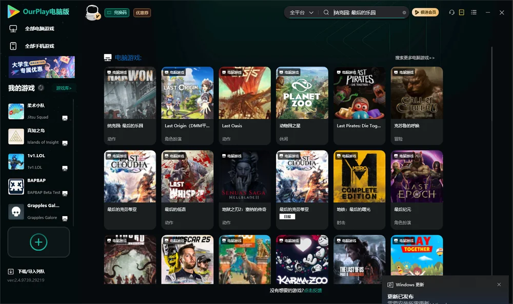Click the main content vertical scrollbar
Viewport: 513px width, 304px height.
pos(492,161)
